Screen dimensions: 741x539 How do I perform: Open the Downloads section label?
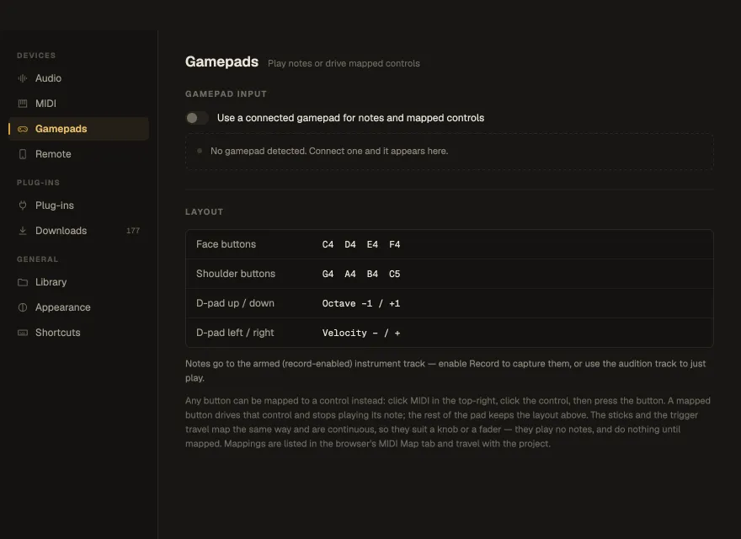pyautogui.click(x=61, y=230)
